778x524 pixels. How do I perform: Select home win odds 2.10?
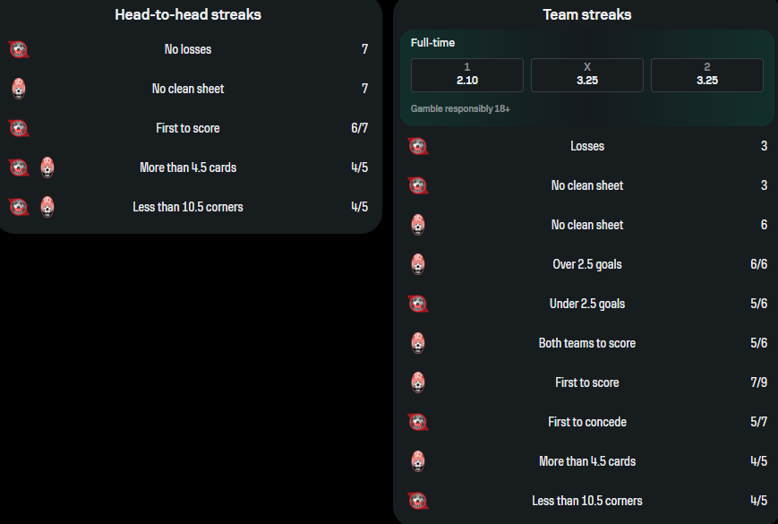click(467, 75)
